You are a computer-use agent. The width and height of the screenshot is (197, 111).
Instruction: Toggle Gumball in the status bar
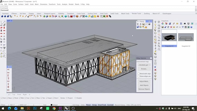110,105
